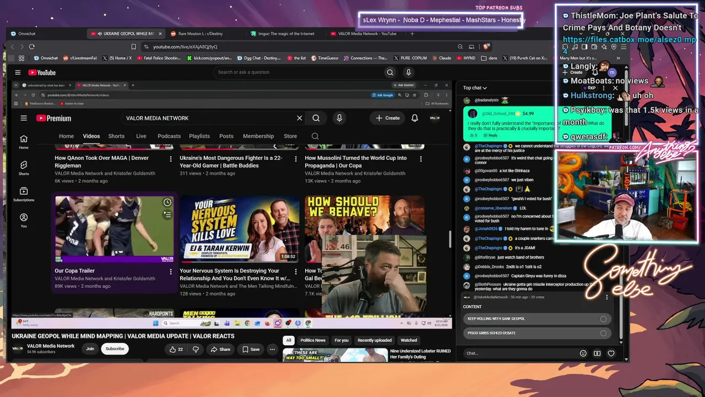
Task: Send a heart reaction in live chat
Action: tap(611, 353)
